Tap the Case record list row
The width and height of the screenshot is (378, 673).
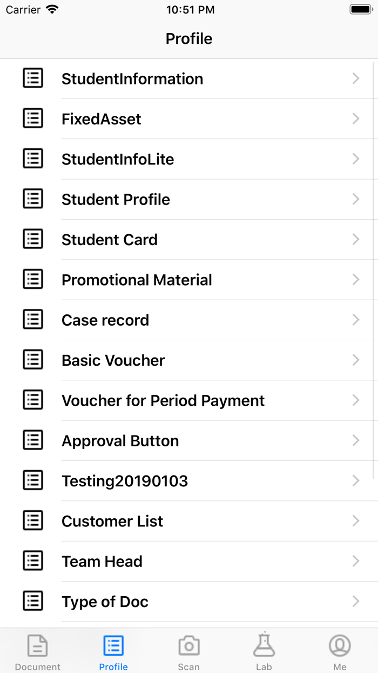(x=189, y=320)
